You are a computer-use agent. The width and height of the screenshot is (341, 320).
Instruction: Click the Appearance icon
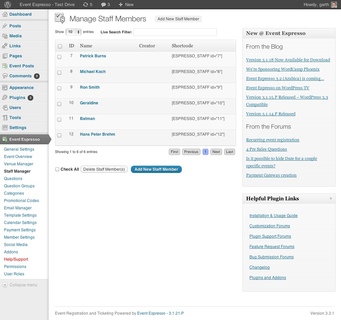coord(5,88)
